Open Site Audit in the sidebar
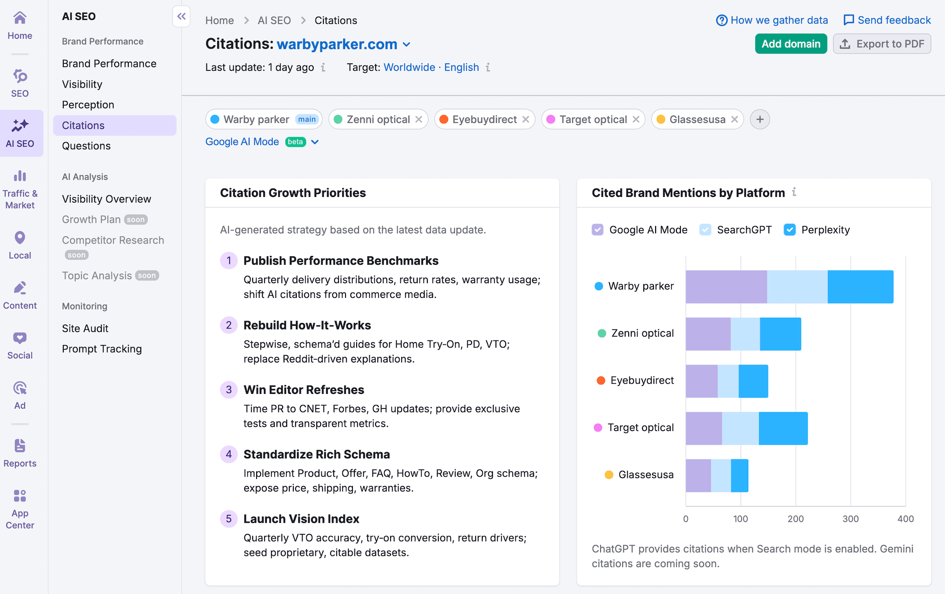This screenshot has width=945, height=594. click(x=85, y=328)
